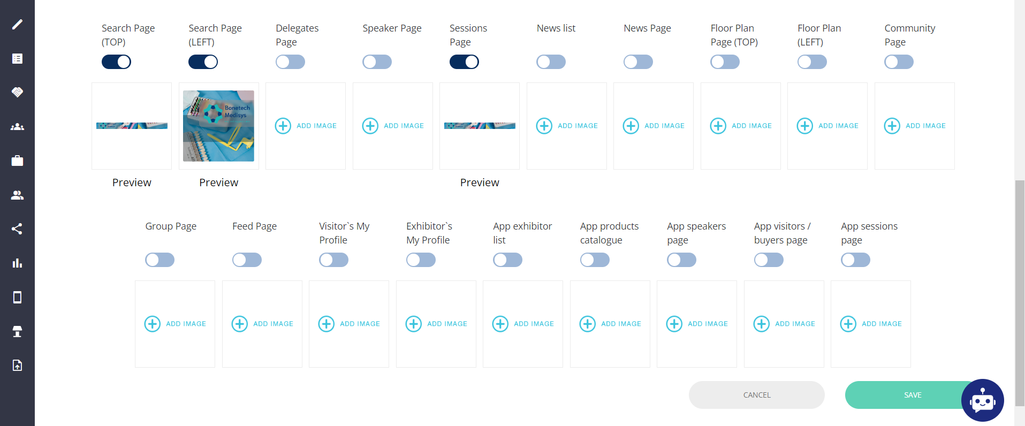1025x426 pixels.
Task: Turn off the Sessions Page toggle
Action: click(x=464, y=62)
